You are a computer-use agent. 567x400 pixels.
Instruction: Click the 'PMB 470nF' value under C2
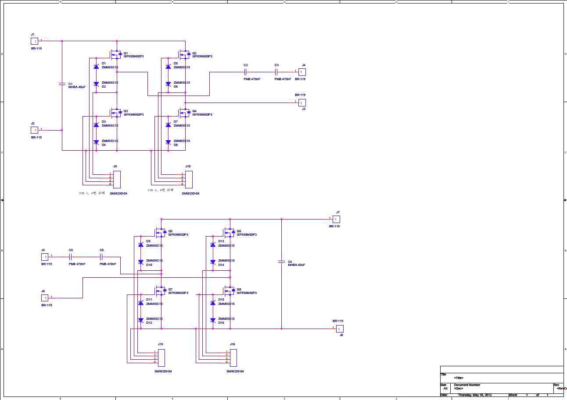pos(252,79)
